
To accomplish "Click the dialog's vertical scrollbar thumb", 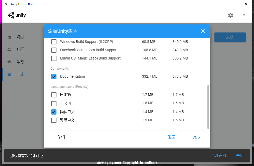I will (208, 107).
